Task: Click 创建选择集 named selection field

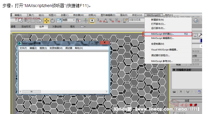Action: tap(137, 20)
